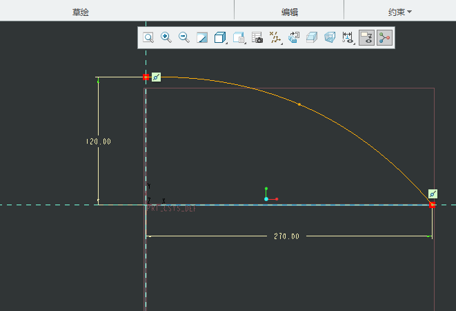Click the Refit view magnifier icon
Viewport: 456px width, 311px height.
[x=148, y=37]
